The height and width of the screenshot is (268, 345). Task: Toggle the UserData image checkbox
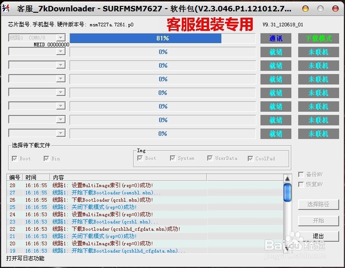[210, 158]
